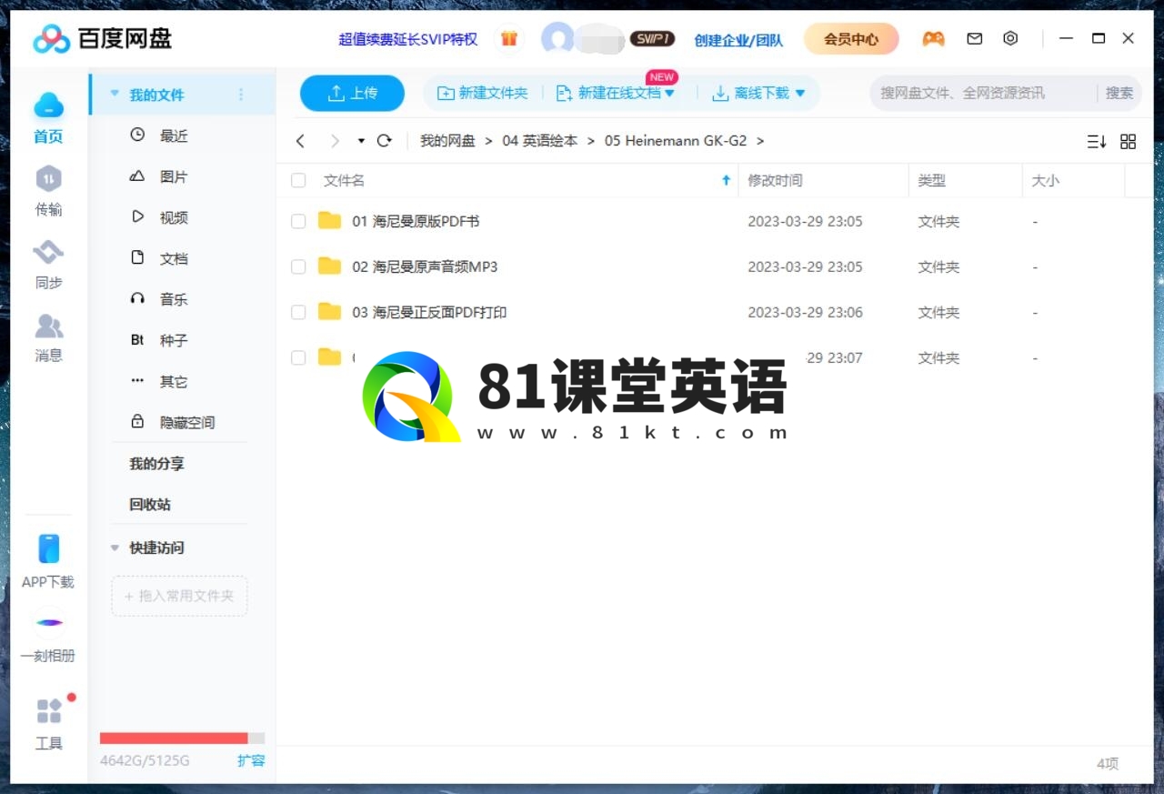Click the arrow after 05 Heinemann GK-G2
Image resolution: width=1164 pixels, height=794 pixels.
(760, 141)
